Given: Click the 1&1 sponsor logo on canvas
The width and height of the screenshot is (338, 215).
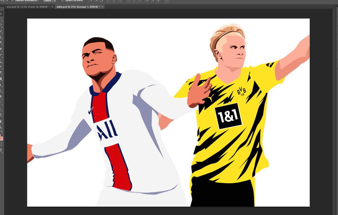Looking at the screenshot, I should pyautogui.click(x=228, y=116).
